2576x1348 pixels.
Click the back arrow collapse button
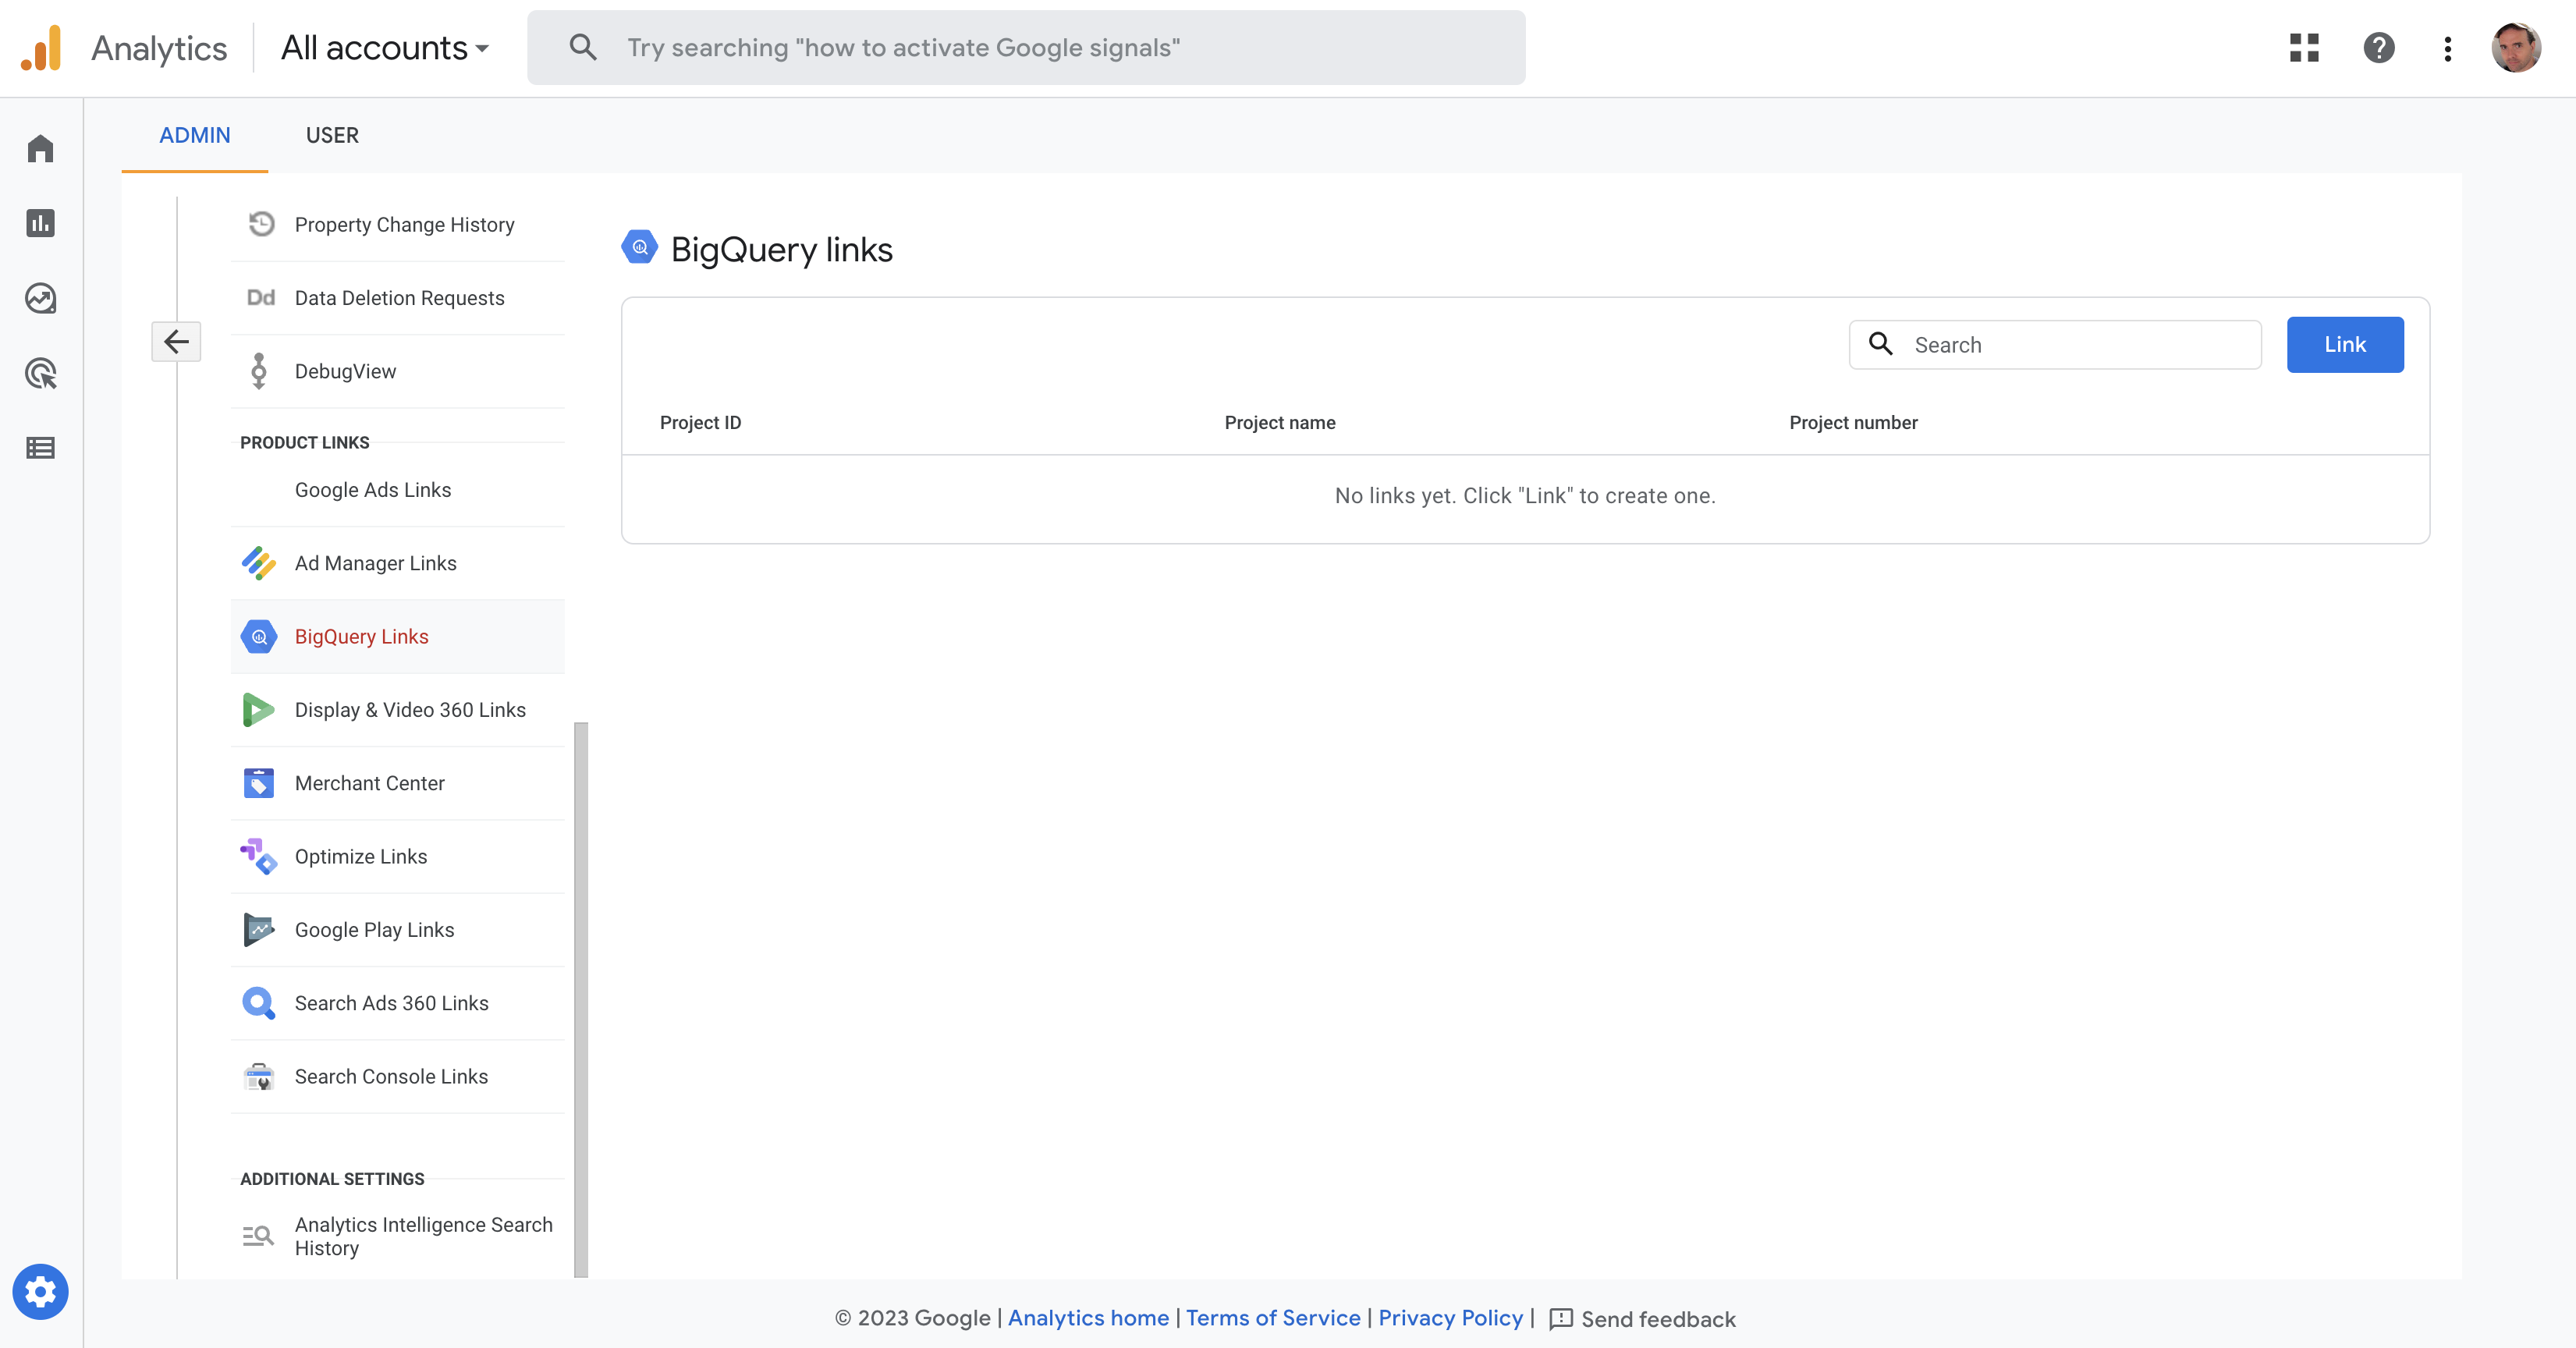pyautogui.click(x=176, y=341)
